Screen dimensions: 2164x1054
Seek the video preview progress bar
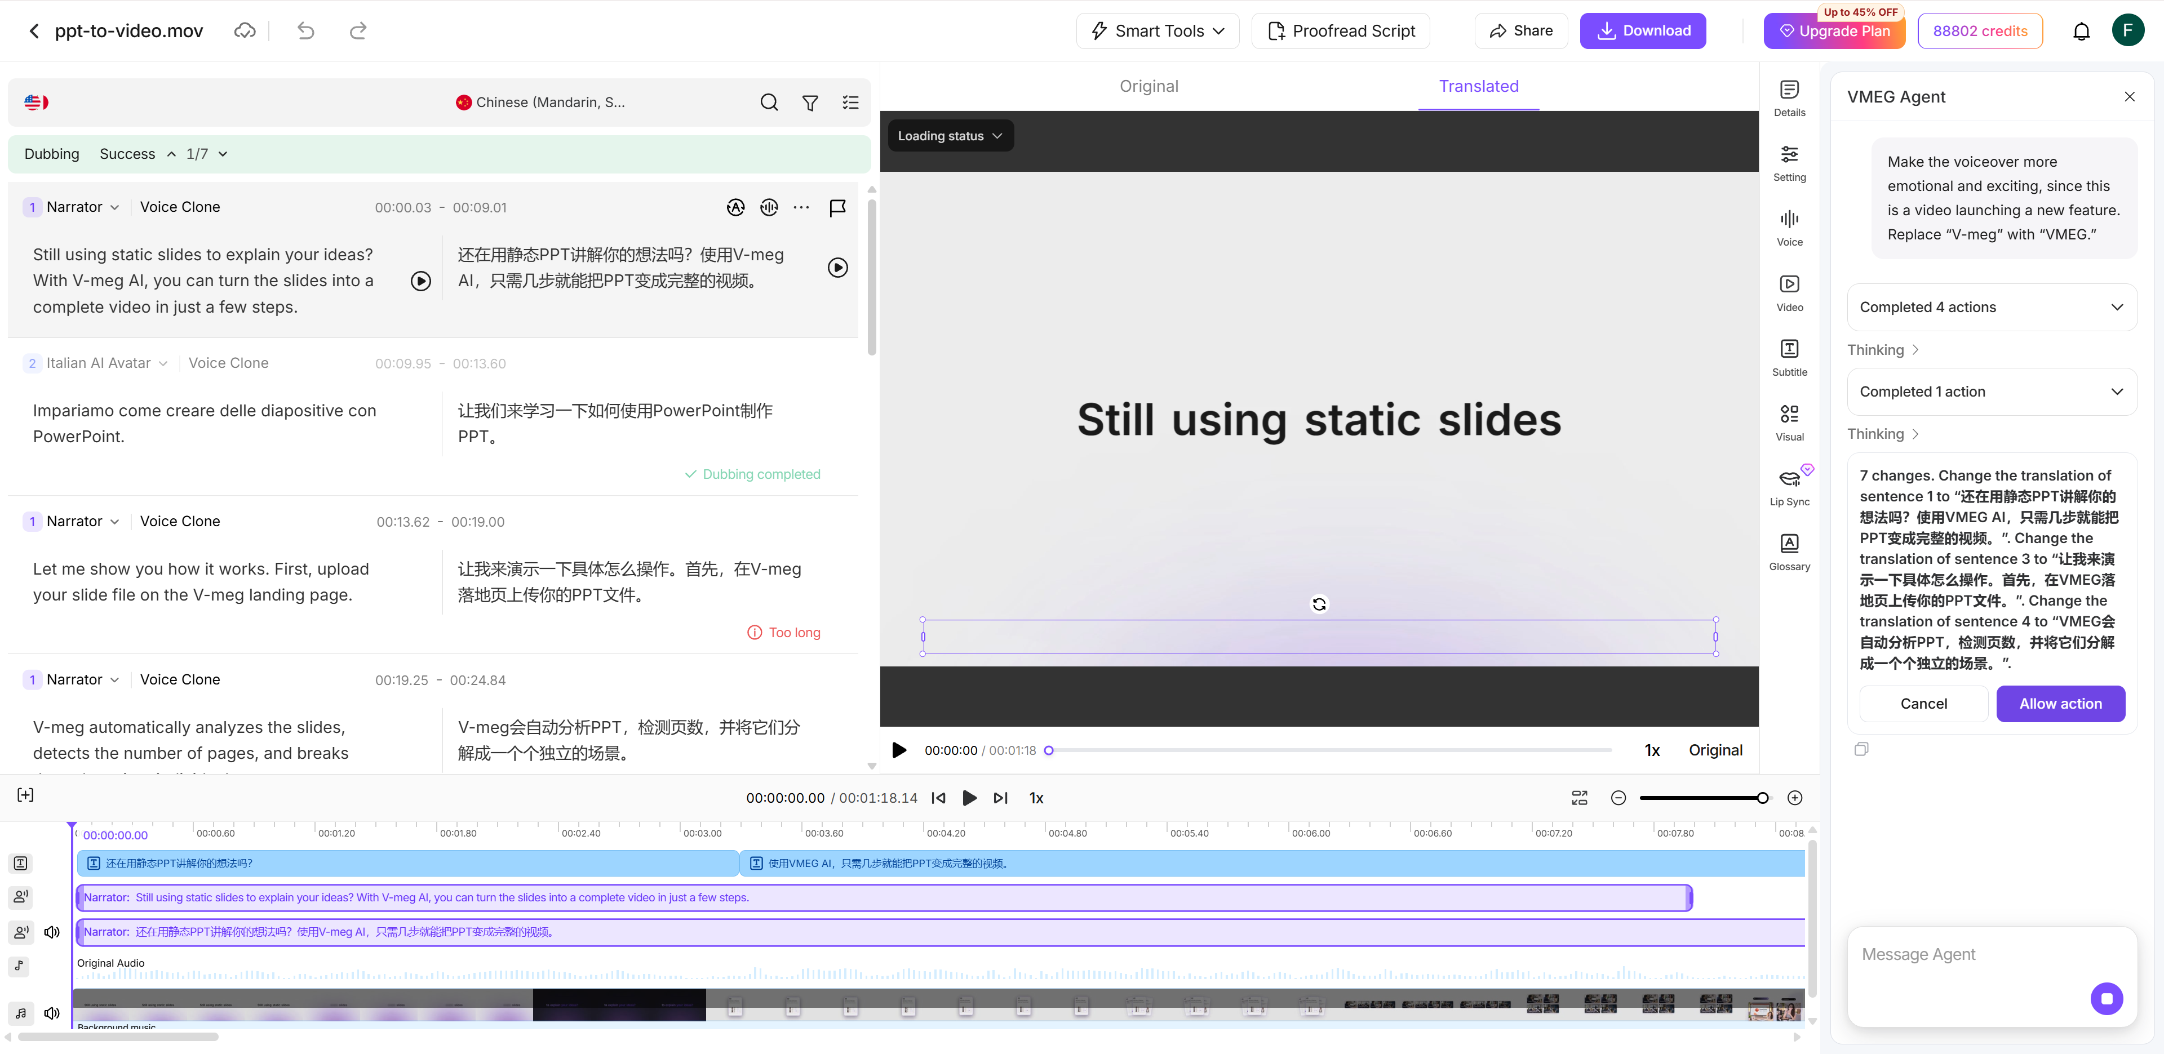click(x=1329, y=750)
